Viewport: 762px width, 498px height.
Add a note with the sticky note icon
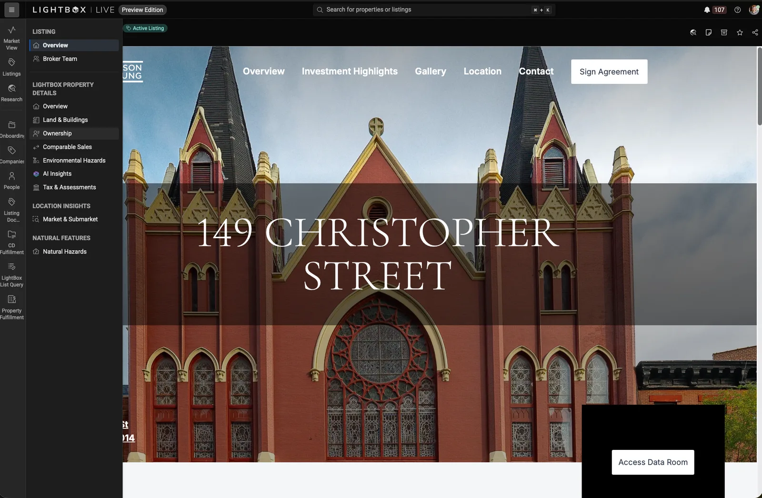(709, 32)
